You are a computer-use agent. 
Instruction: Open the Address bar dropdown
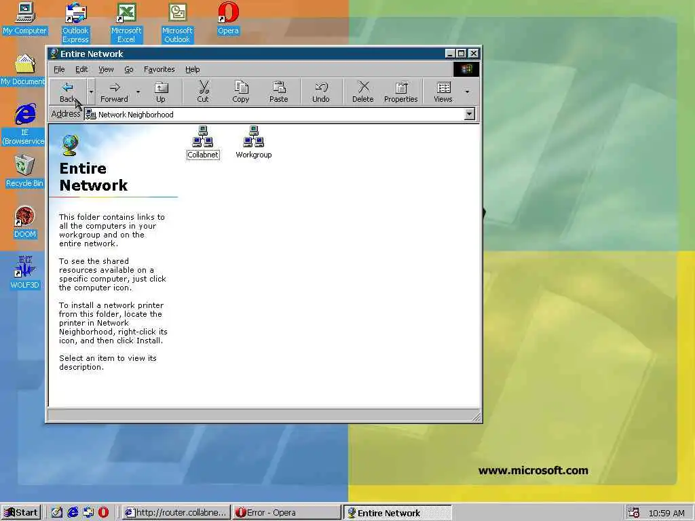pos(470,114)
